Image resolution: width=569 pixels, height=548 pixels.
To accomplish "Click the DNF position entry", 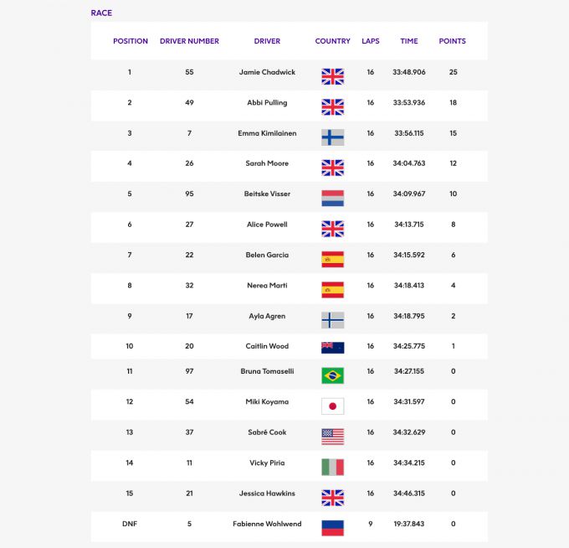I will (x=130, y=524).
